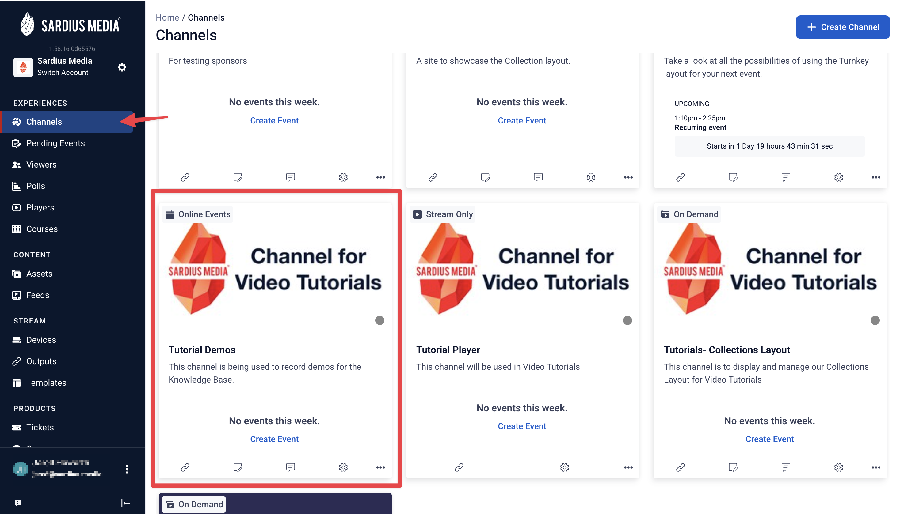The image size is (900, 514).
Task: Click status dot on Tutorial Demos card
Action: pos(380,320)
